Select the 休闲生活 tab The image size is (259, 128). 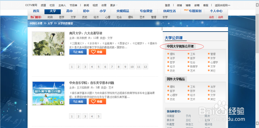point(169,11)
